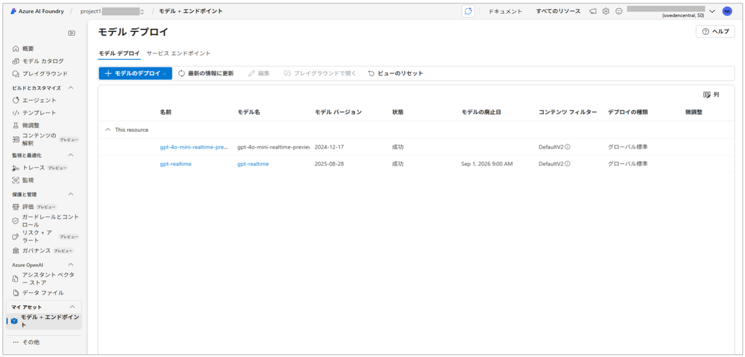Collapse マイ アセット section
The image size is (745, 357).
tap(72, 307)
